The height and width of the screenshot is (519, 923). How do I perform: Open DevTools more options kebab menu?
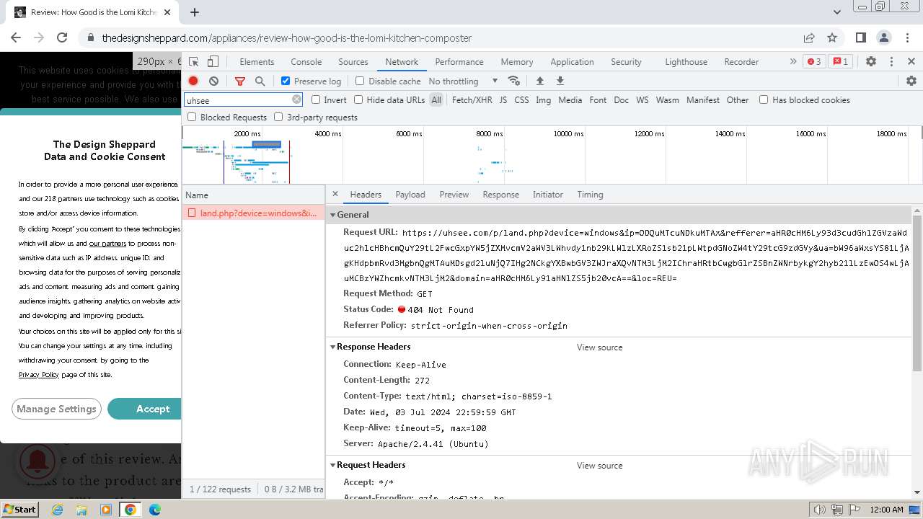(x=891, y=62)
